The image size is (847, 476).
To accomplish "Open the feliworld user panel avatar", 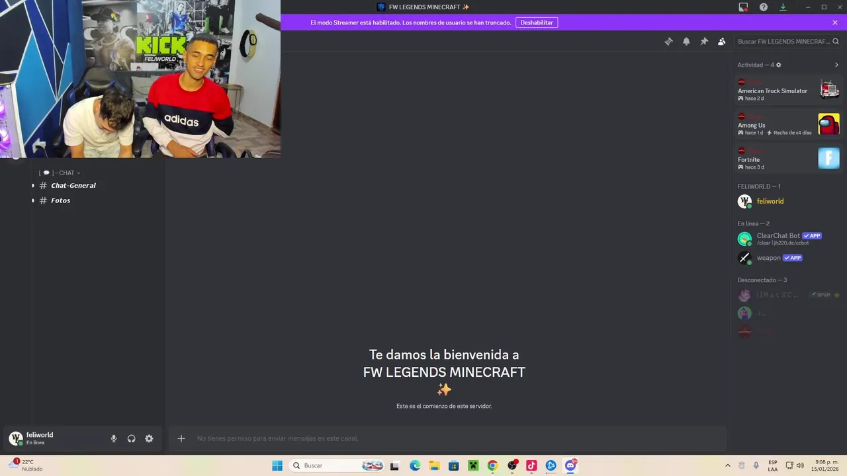I will pos(15,438).
